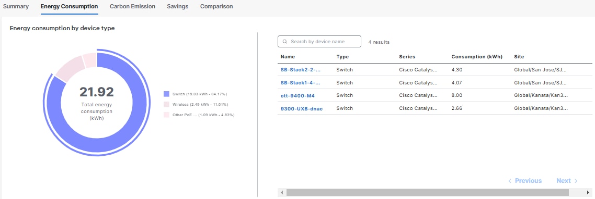Click Series cell in 9300-UXB-dnac row
The width and height of the screenshot is (595, 199).
point(418,108)
